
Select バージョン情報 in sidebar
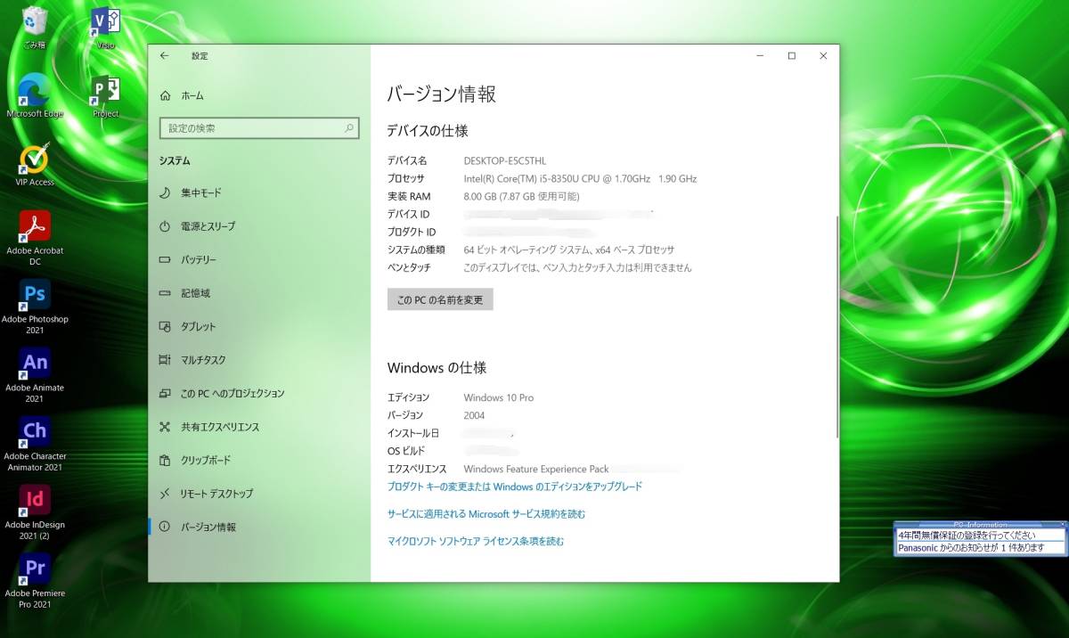point(259,527)
